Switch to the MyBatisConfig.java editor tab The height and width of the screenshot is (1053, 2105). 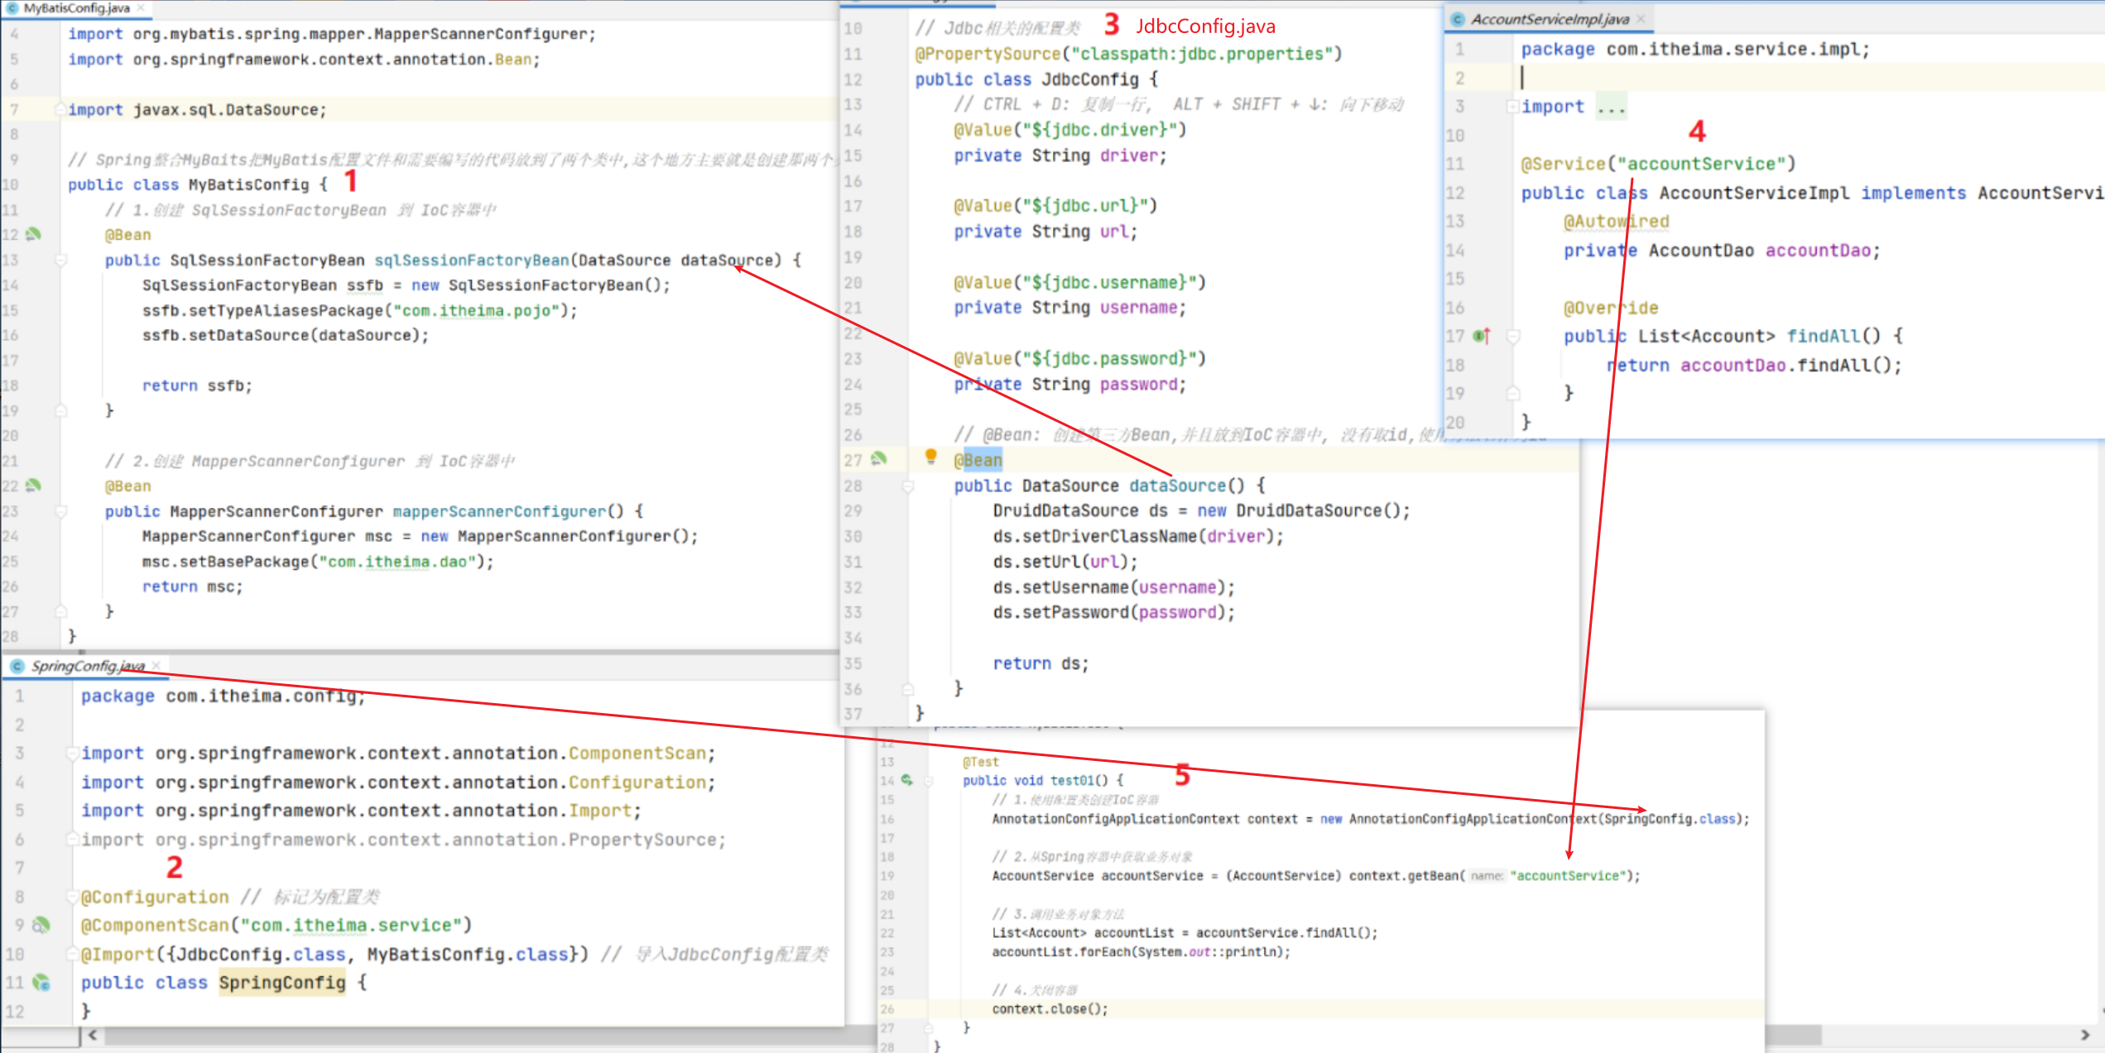76,7
